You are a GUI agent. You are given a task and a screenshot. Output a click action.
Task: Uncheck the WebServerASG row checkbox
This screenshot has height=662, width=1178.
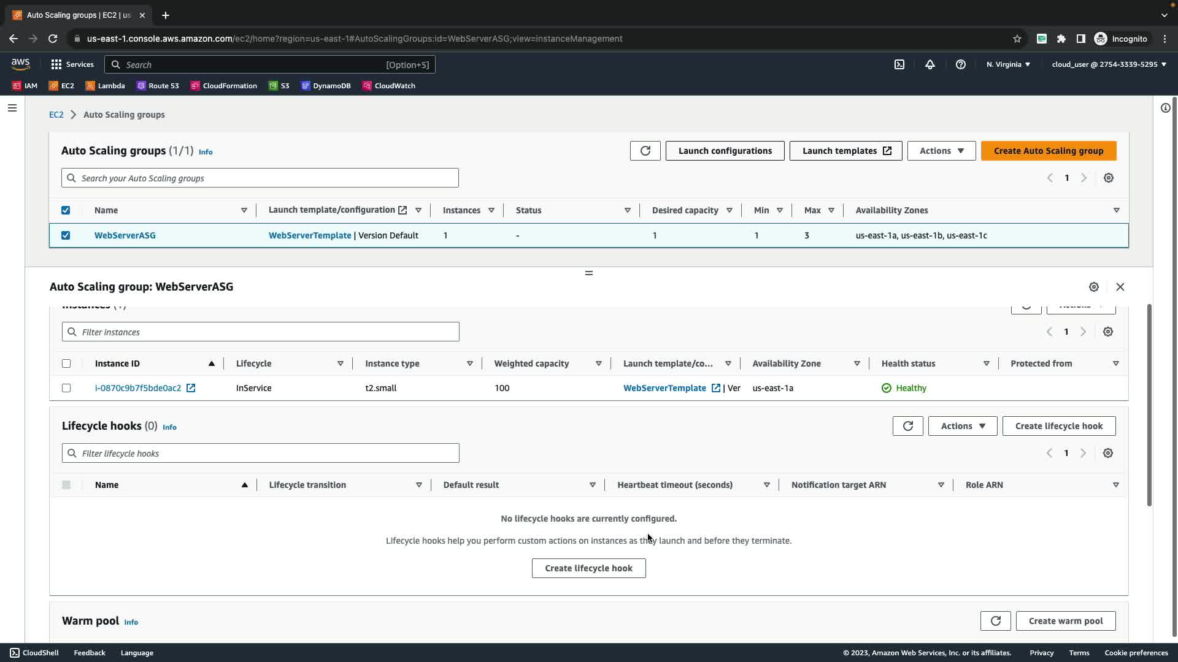tap(66, 235)
